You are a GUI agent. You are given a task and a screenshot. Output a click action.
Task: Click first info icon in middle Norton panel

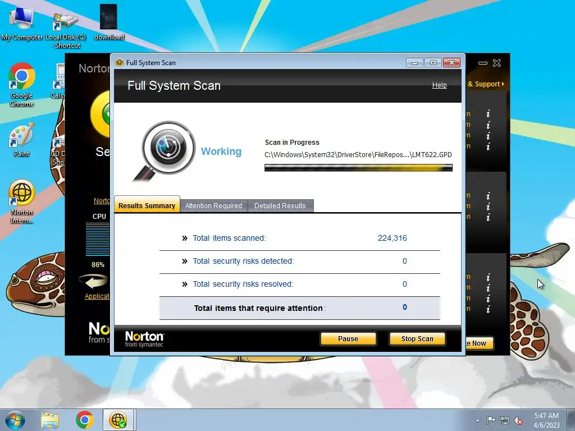(488, 196)
